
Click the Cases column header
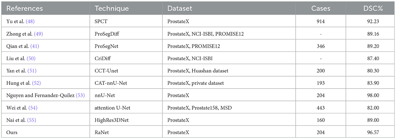click(321, 9)
